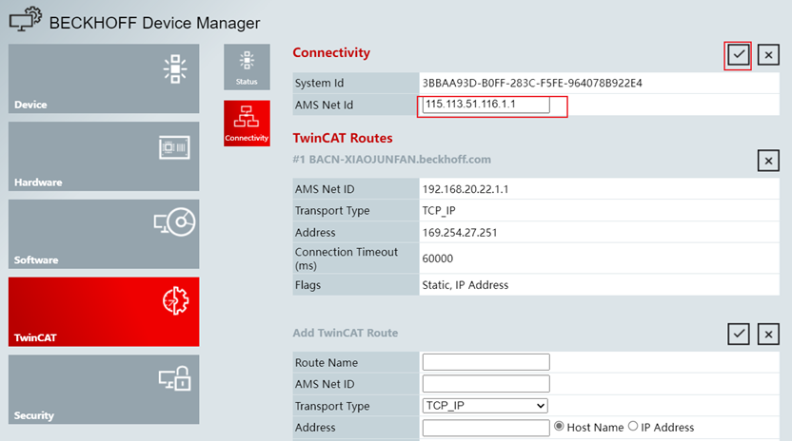Open the Security section tile
The image size is (792, 441).
coord(104,389)
